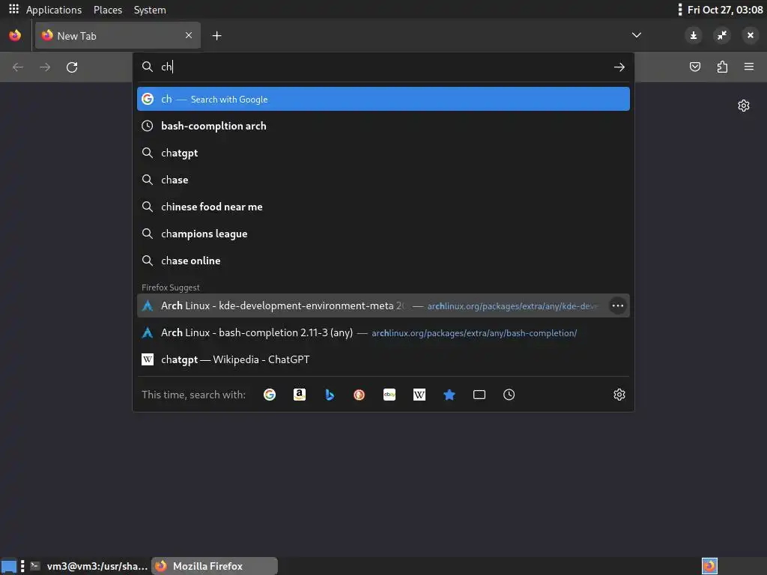Search bookmarks using star icon
The height and width of the screenshot is (575, 767).
(x=449, y=395)
